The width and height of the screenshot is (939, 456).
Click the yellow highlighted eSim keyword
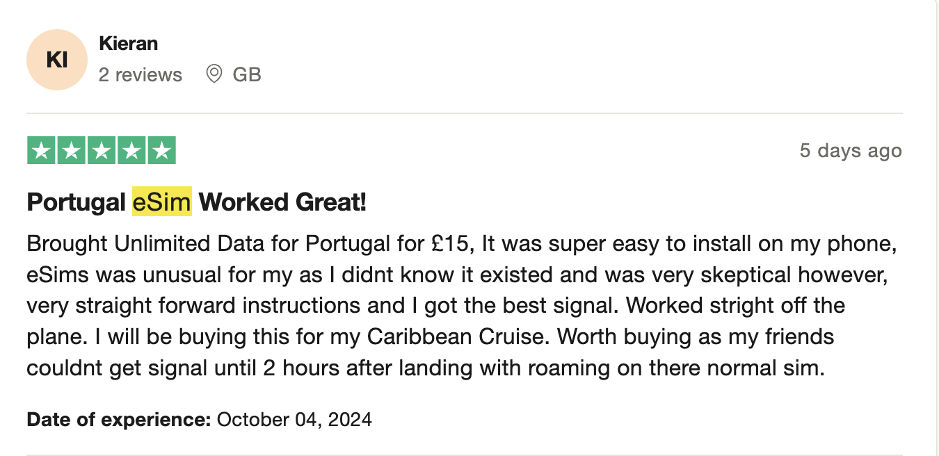tap(162, 203)
